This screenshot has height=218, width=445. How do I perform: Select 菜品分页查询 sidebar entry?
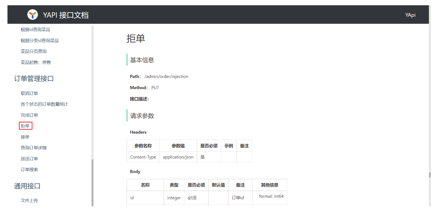(x=34, y=51)
